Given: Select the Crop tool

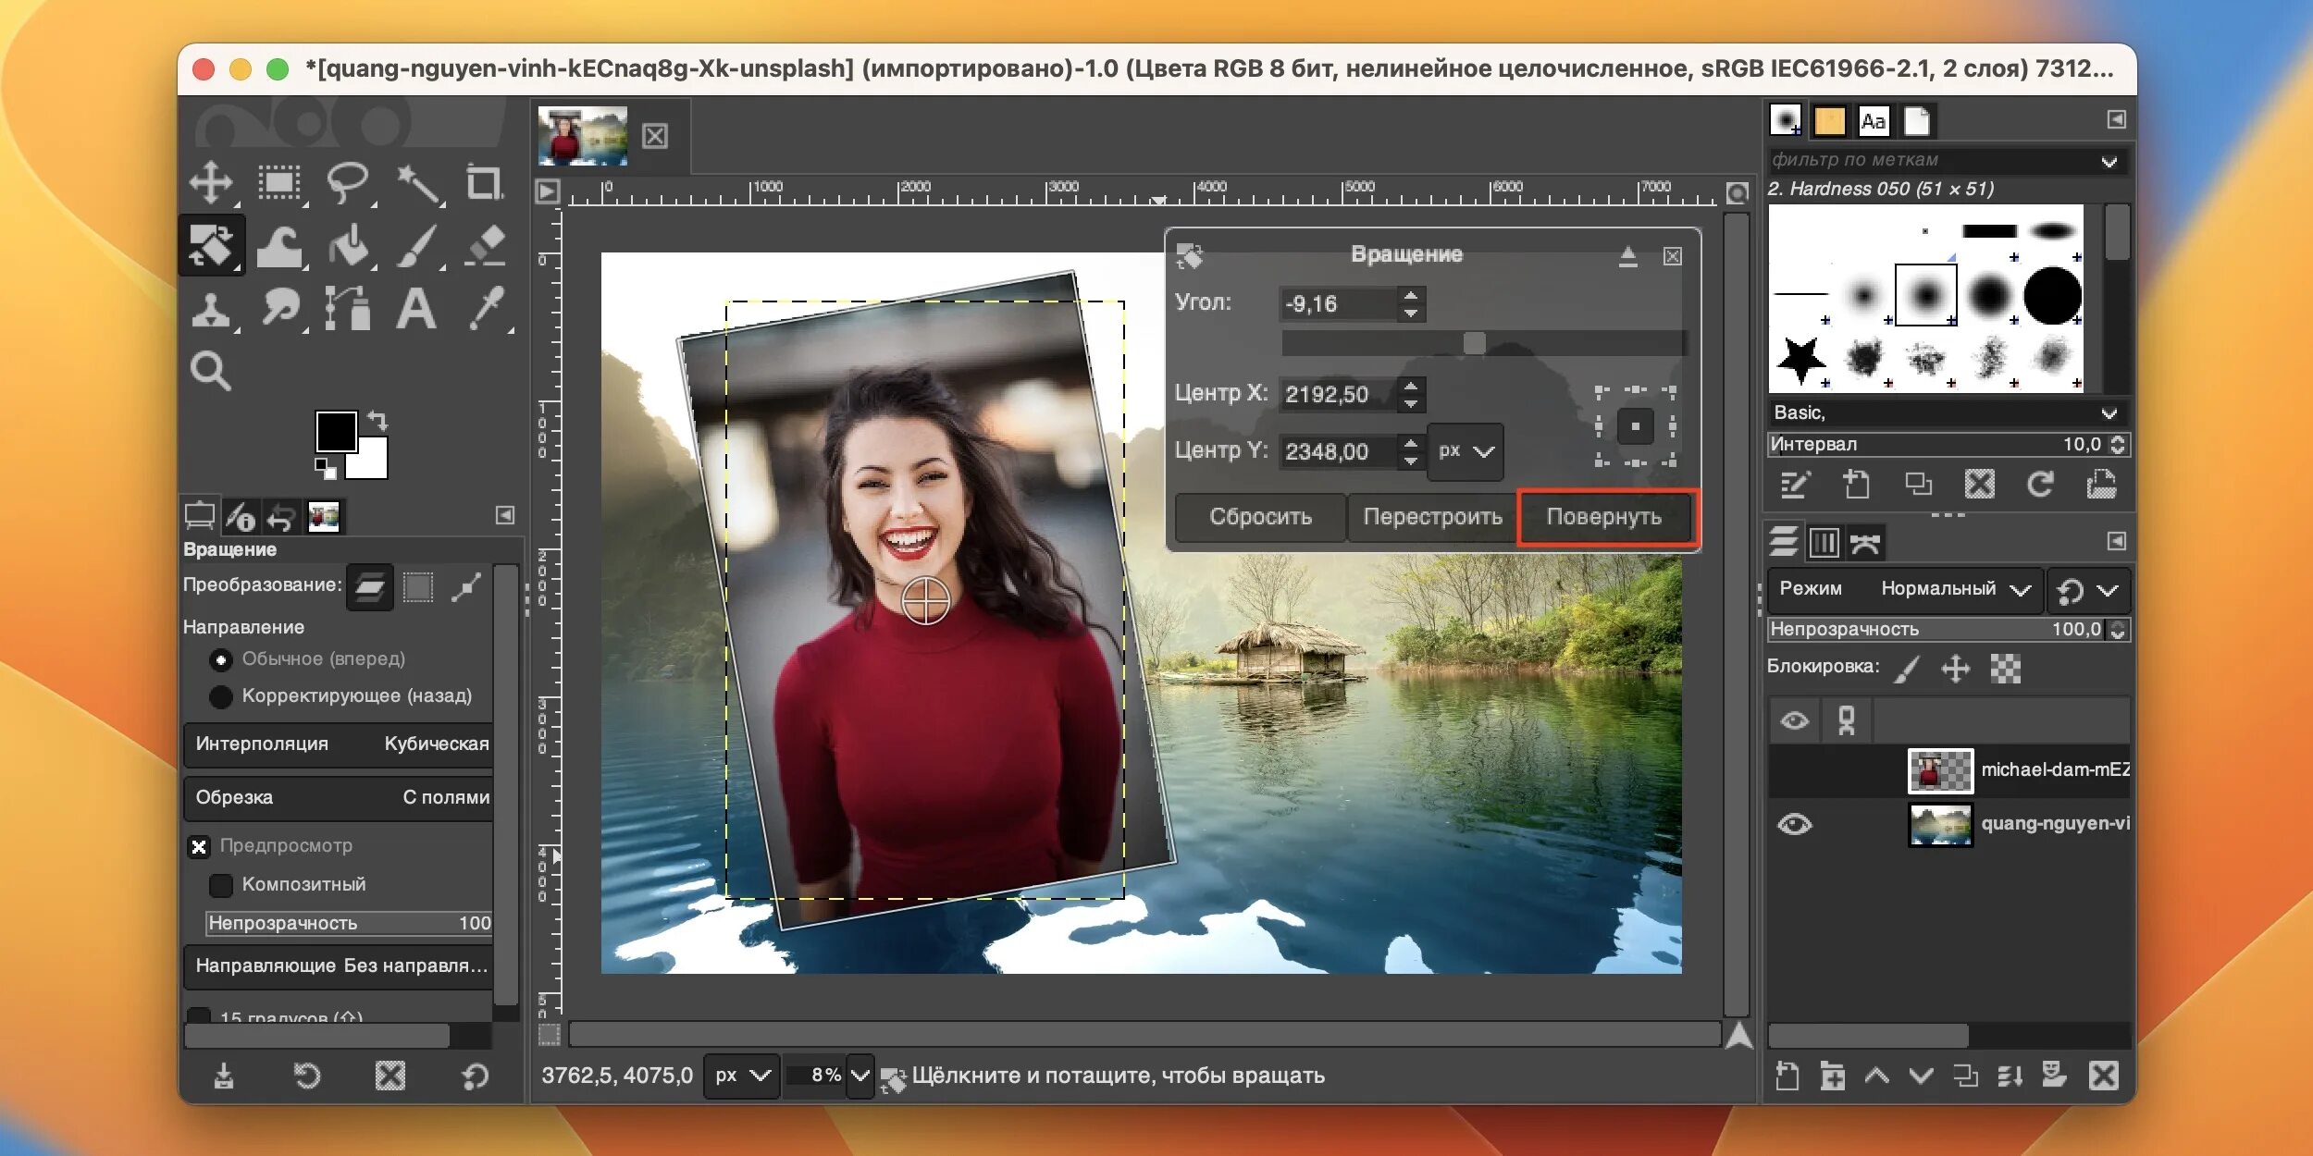Looking at the screenshot, I should coord(484,182).
